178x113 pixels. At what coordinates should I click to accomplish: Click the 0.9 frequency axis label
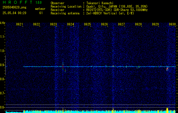coord(2,65)
